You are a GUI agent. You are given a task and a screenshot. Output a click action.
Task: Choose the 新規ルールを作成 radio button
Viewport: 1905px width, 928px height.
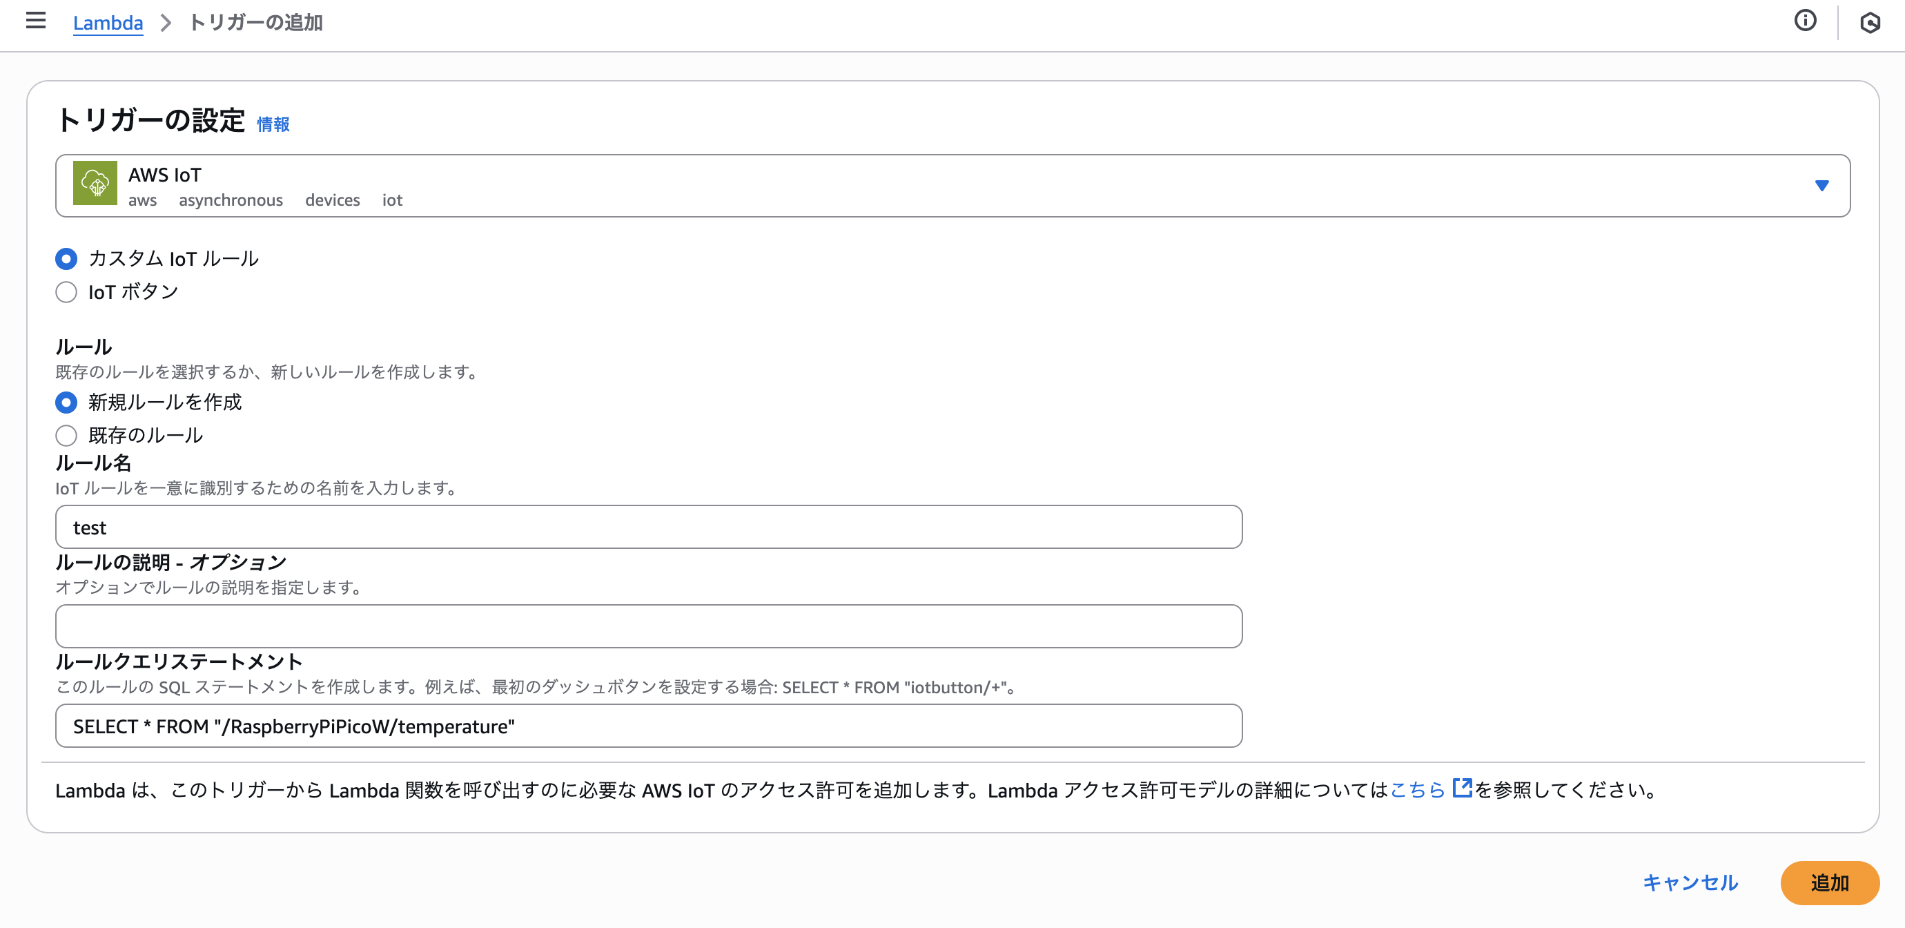pos(66,403)
